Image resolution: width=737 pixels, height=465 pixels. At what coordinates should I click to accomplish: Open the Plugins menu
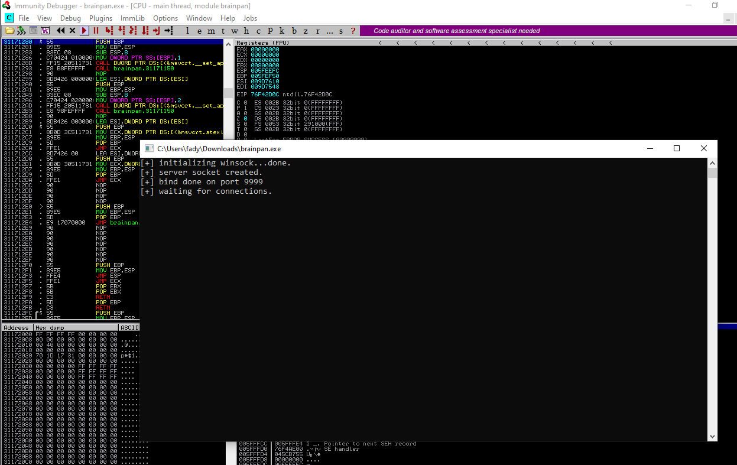[x=100, y=18]
